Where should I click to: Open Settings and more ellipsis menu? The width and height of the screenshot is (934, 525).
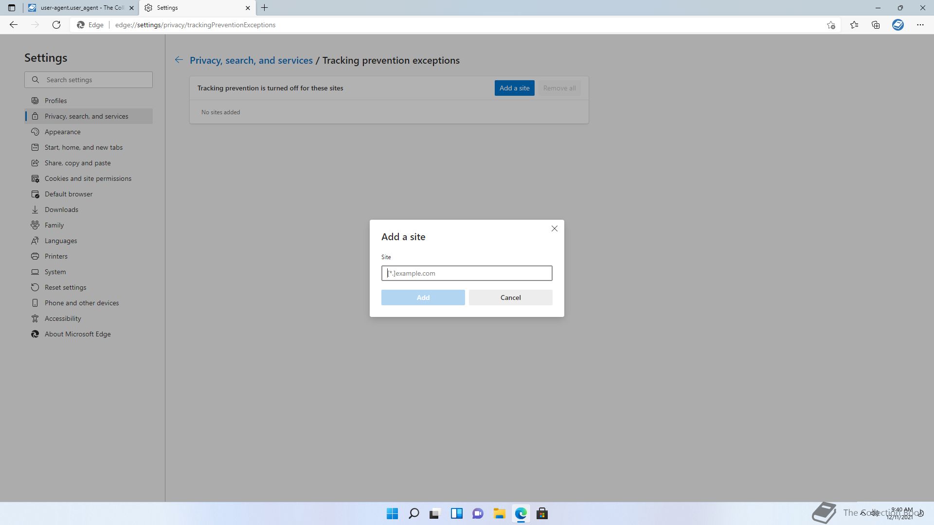pos(920,25)
